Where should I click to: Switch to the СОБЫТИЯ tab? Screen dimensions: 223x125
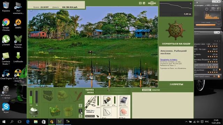pyautogui.click(x=156, y=90)
